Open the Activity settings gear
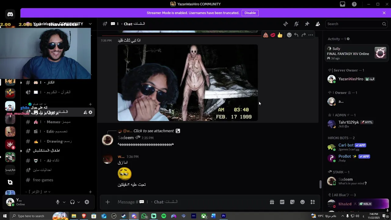Viewport: 391px width, 220px height. (x=348, y=39)
